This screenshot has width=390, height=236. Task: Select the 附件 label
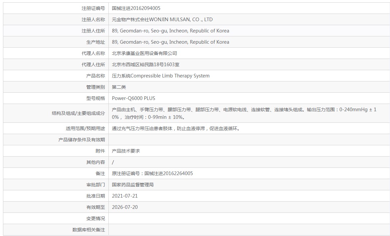(100, 151)
